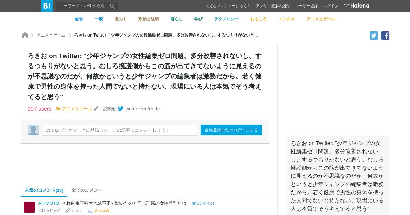Screen dimensions: 410x215
Task: Click the Twitter bird icon beside source
Action: point(121,109)
